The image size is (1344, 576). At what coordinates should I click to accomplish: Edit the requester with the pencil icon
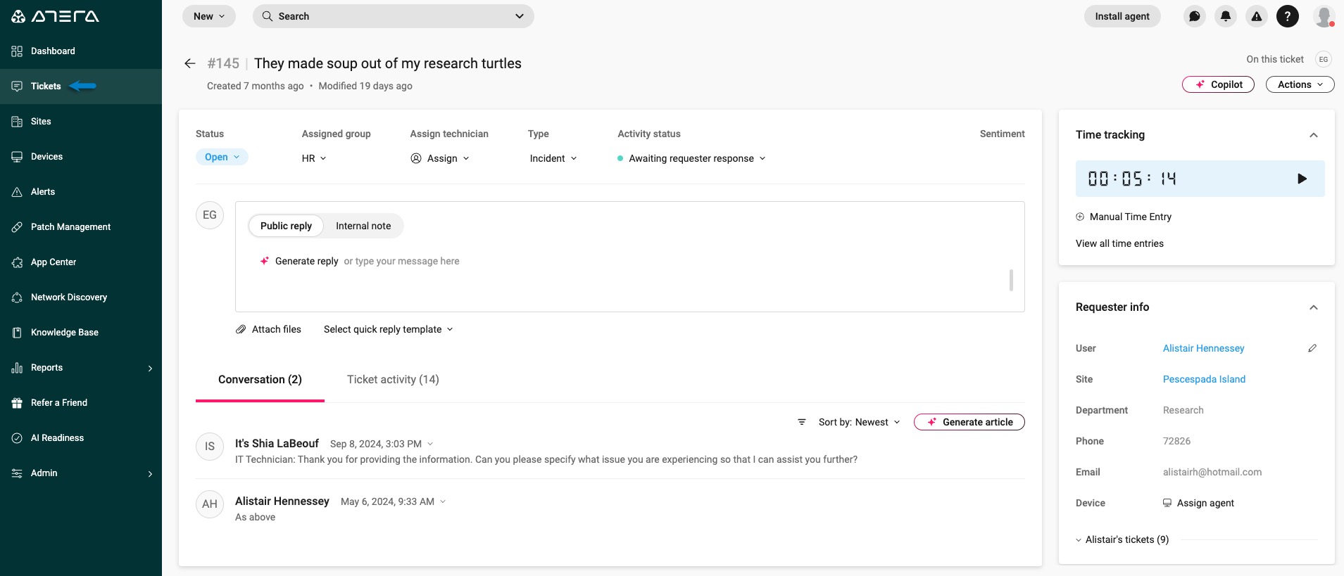point(1312,348)
